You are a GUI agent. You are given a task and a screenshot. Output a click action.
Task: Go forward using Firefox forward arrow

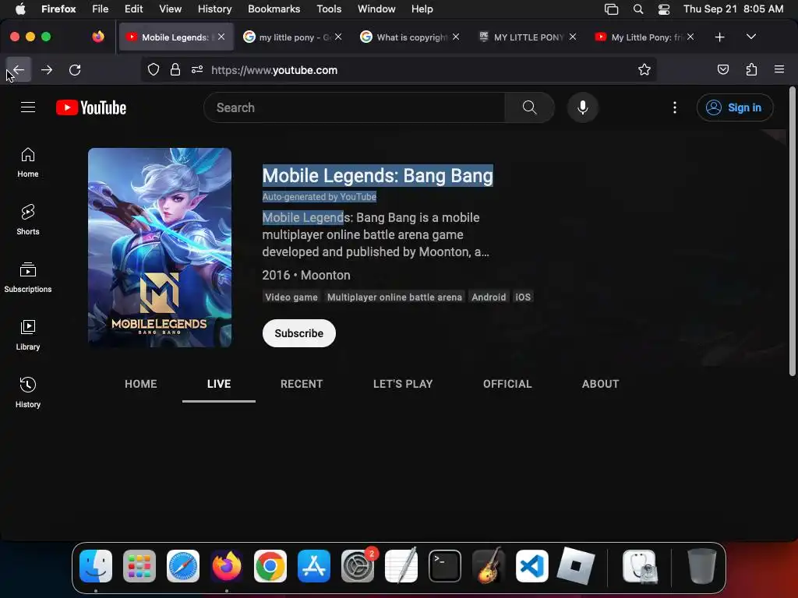[47, 69]
